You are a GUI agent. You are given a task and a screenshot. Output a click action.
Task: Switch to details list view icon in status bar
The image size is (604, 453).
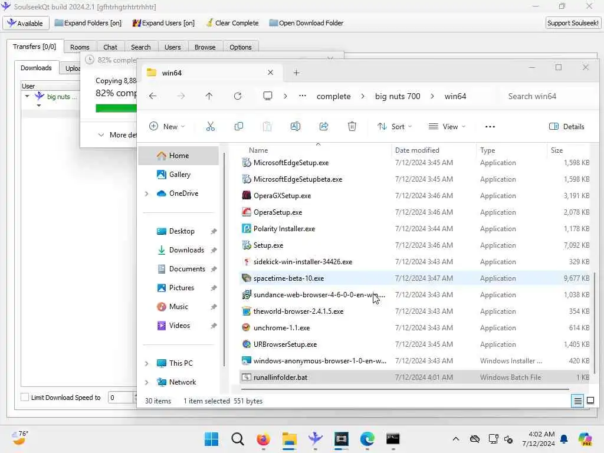(578, 401)
